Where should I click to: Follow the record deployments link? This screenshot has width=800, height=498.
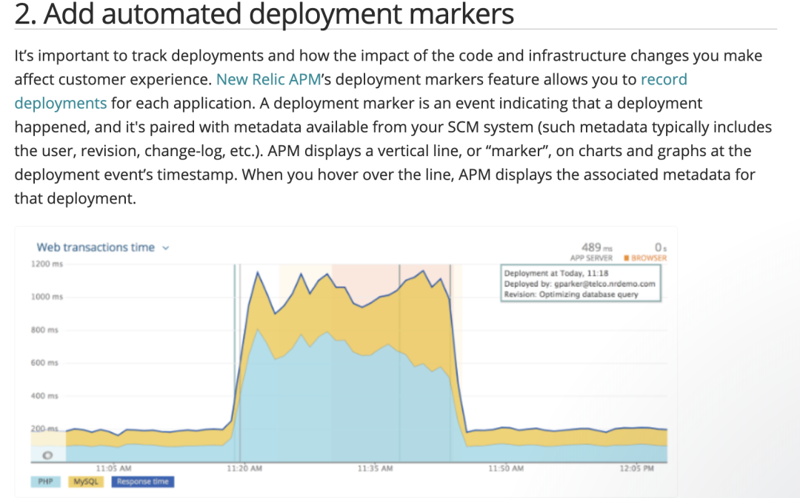[x=61, y=103]
